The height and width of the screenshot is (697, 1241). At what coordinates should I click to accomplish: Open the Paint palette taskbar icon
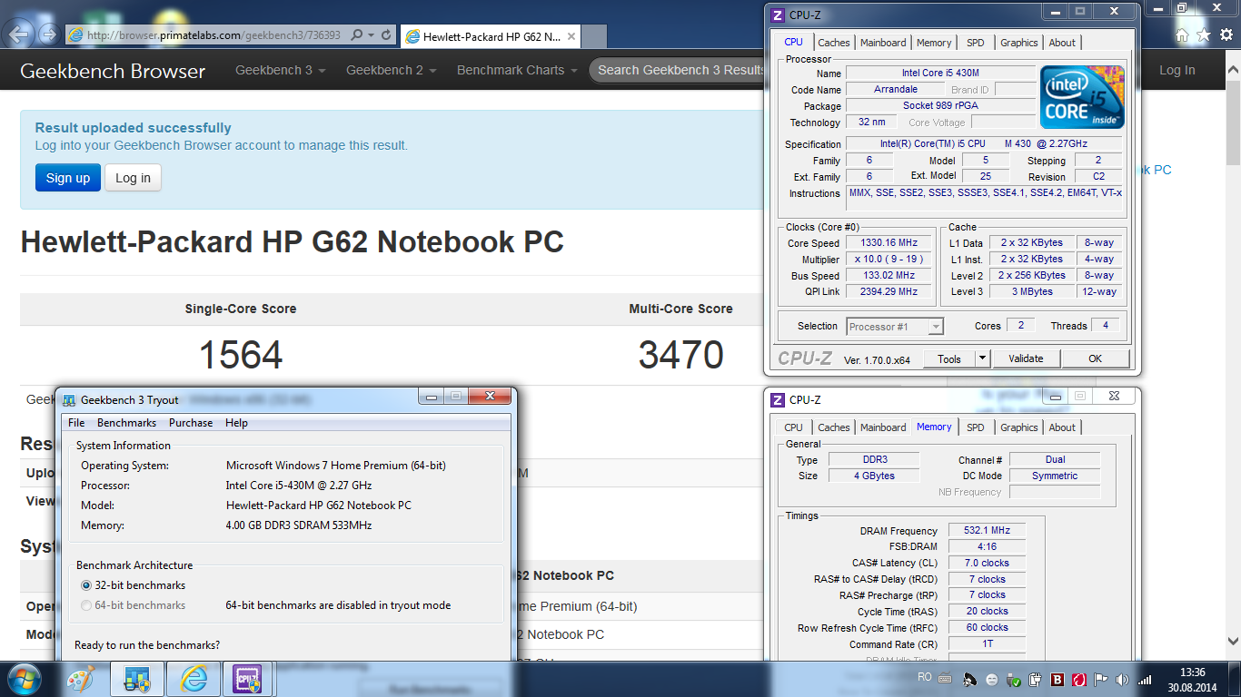coord(82,678)
